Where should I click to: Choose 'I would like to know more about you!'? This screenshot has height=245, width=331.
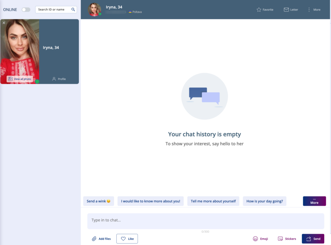pyautogui.click(x=151, y=201)
